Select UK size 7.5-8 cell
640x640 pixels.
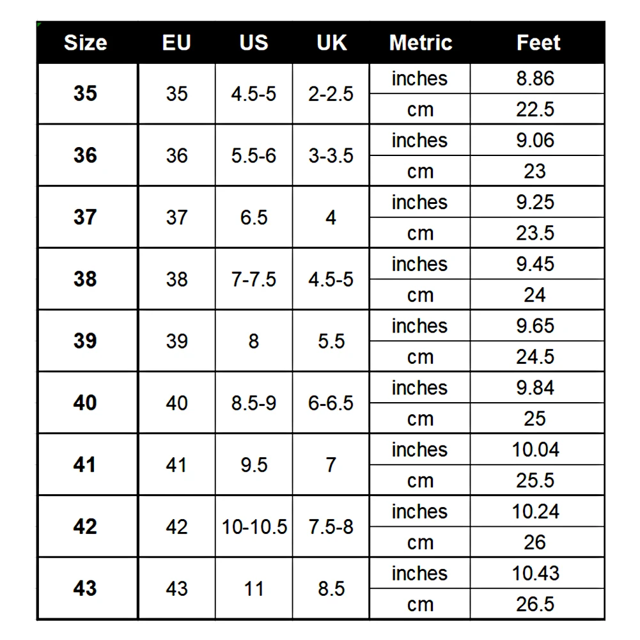(331, 527)
